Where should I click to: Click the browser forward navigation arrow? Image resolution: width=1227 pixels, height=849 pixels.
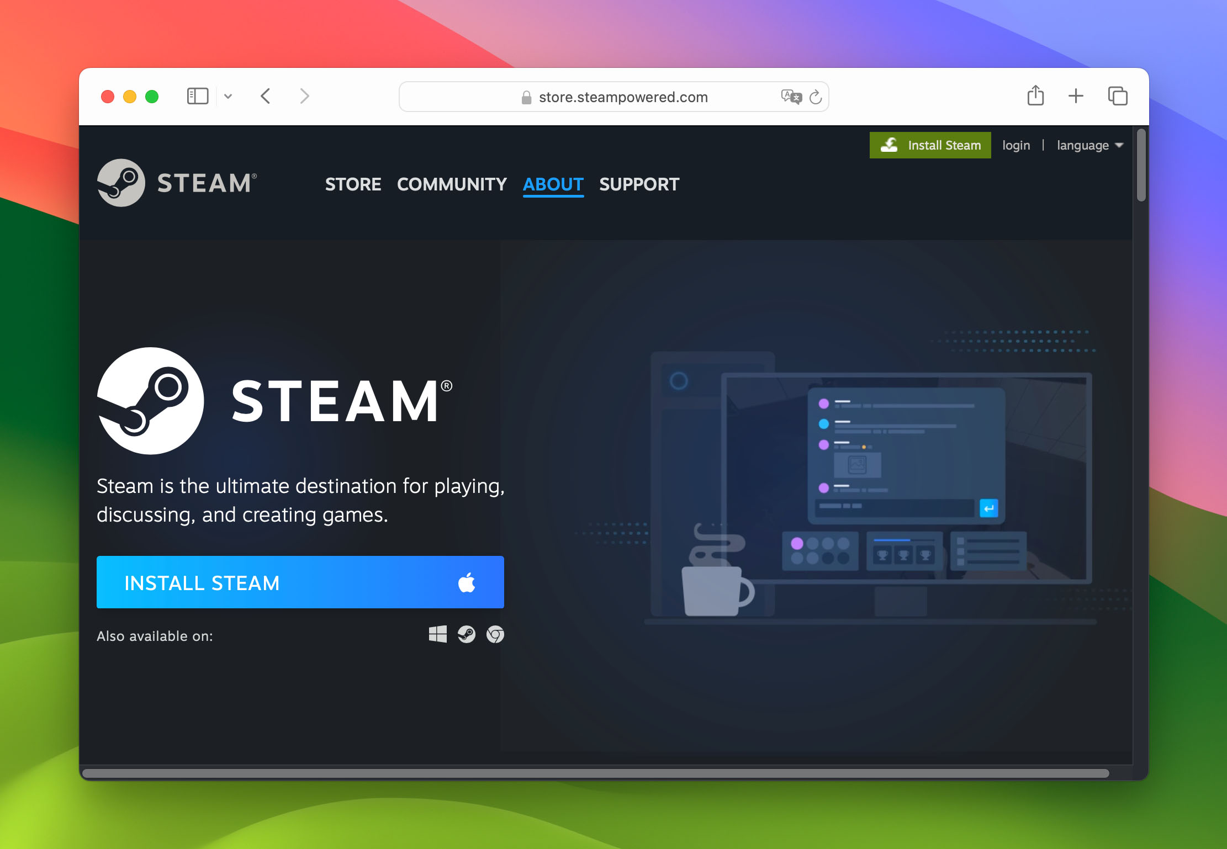click(306, 96)
